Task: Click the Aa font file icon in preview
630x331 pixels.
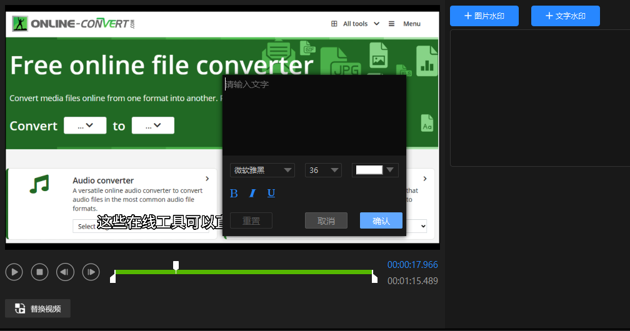Action: point(427,123)
